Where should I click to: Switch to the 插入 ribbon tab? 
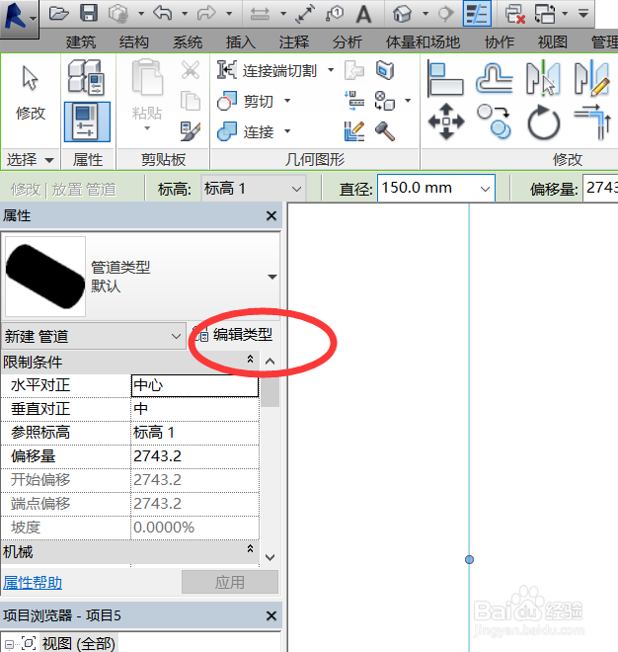click(241, 42)
